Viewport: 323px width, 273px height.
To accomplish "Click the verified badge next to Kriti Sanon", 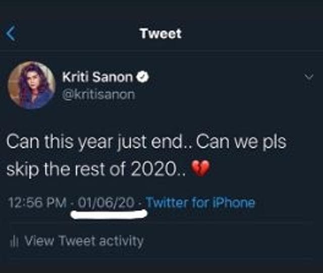I will pyautogui.click(x=143, y=77).
